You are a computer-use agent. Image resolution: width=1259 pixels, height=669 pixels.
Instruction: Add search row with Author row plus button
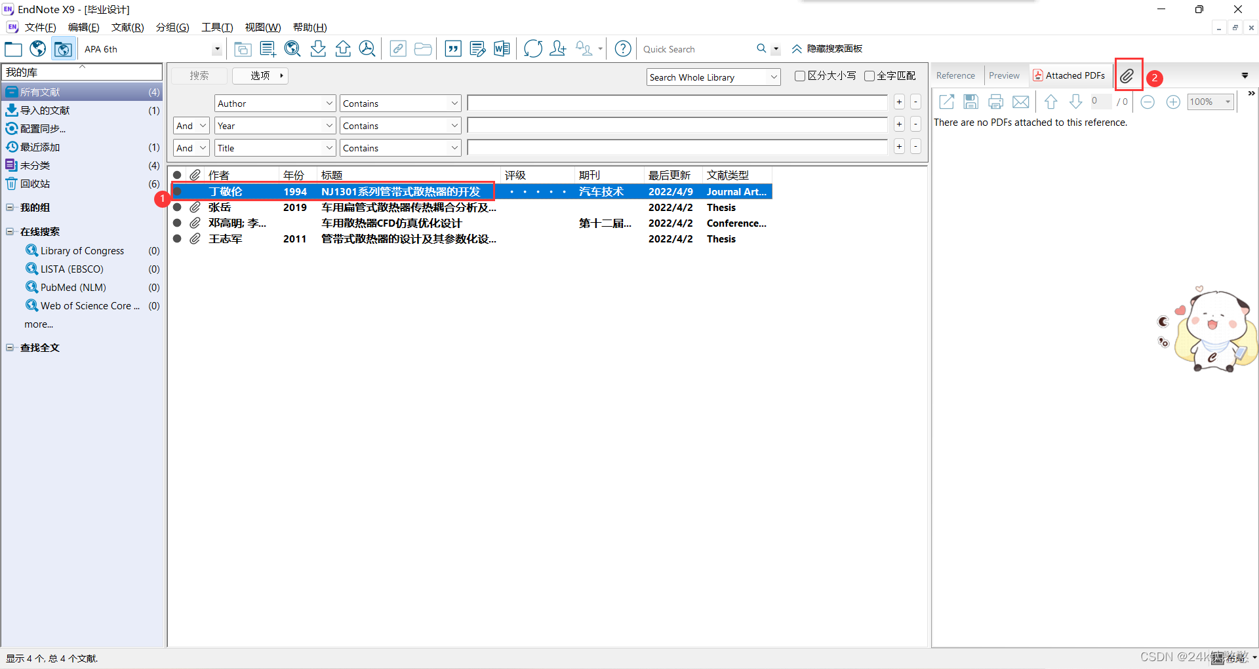[x=899, y=102]
